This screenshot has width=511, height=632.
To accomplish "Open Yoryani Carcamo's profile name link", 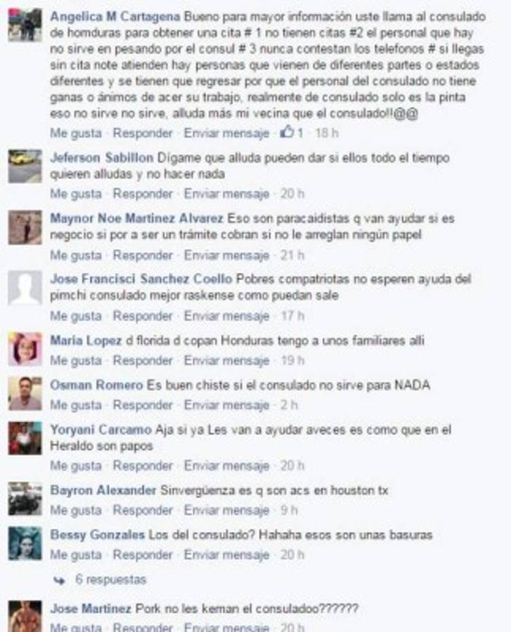I will 101,430.
